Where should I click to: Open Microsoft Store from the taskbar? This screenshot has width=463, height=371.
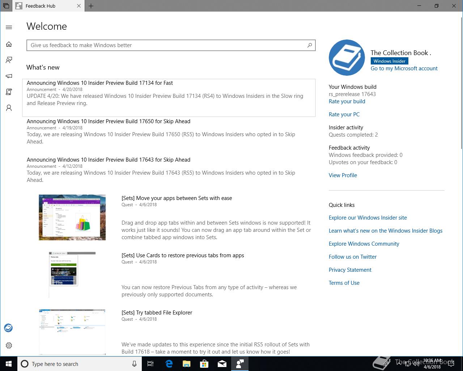tap(204, 364)
